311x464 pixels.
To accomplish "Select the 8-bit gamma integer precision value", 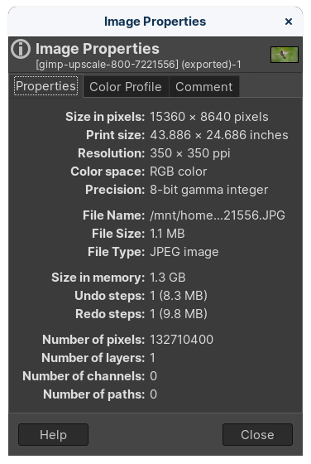I will coord(208,190).
